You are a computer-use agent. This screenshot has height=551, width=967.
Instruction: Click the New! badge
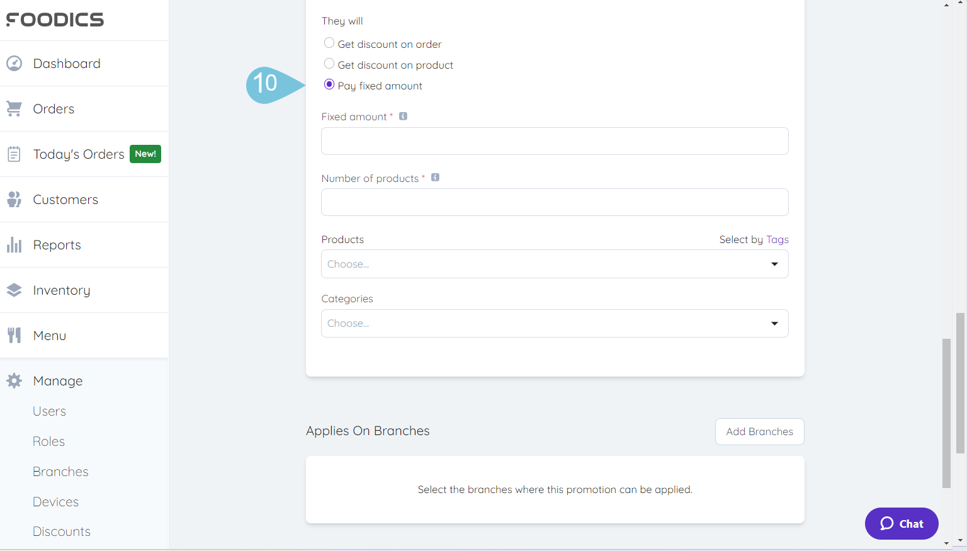145,154
